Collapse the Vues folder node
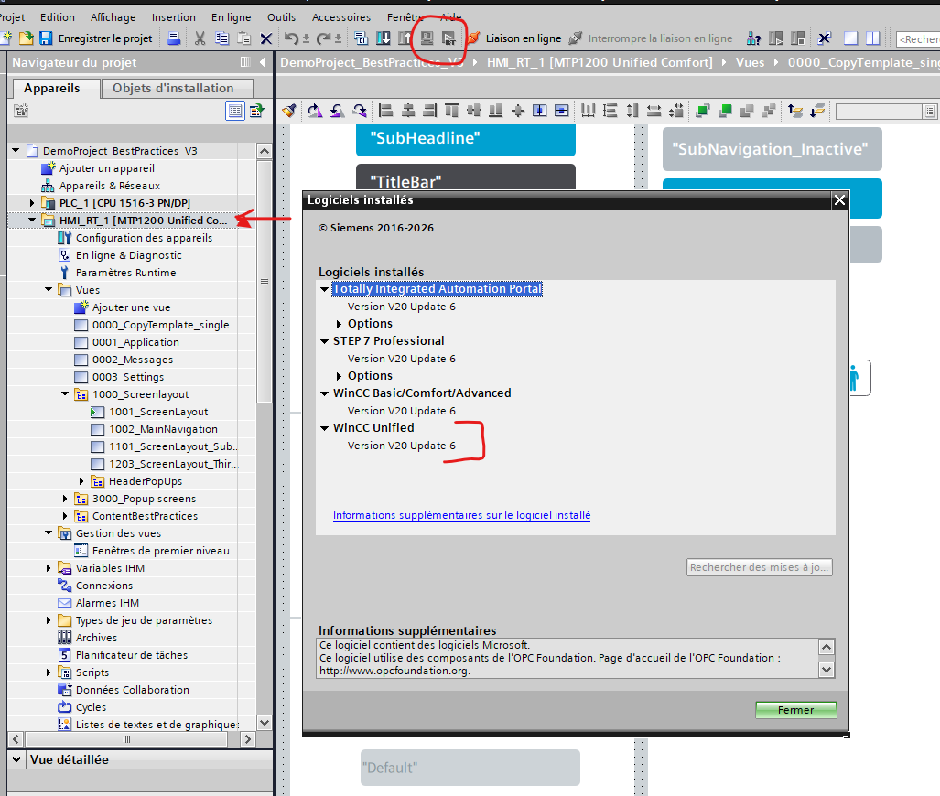The image size is (940, 796). (x=49, y=289)
